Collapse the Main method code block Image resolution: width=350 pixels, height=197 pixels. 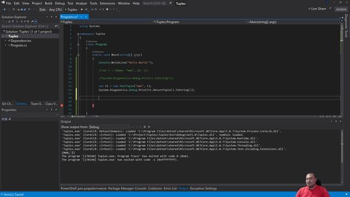[78, 55]
